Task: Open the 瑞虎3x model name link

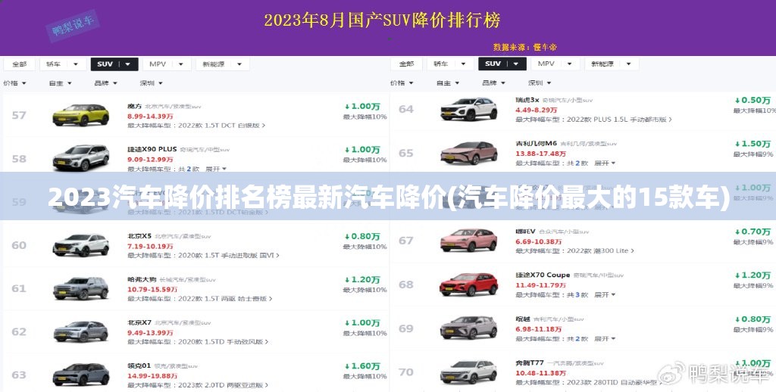Action: [527, 100]
